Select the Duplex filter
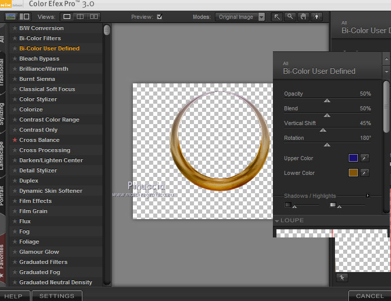Viewport: 391px width, 301px height. [x=29, y=180]
